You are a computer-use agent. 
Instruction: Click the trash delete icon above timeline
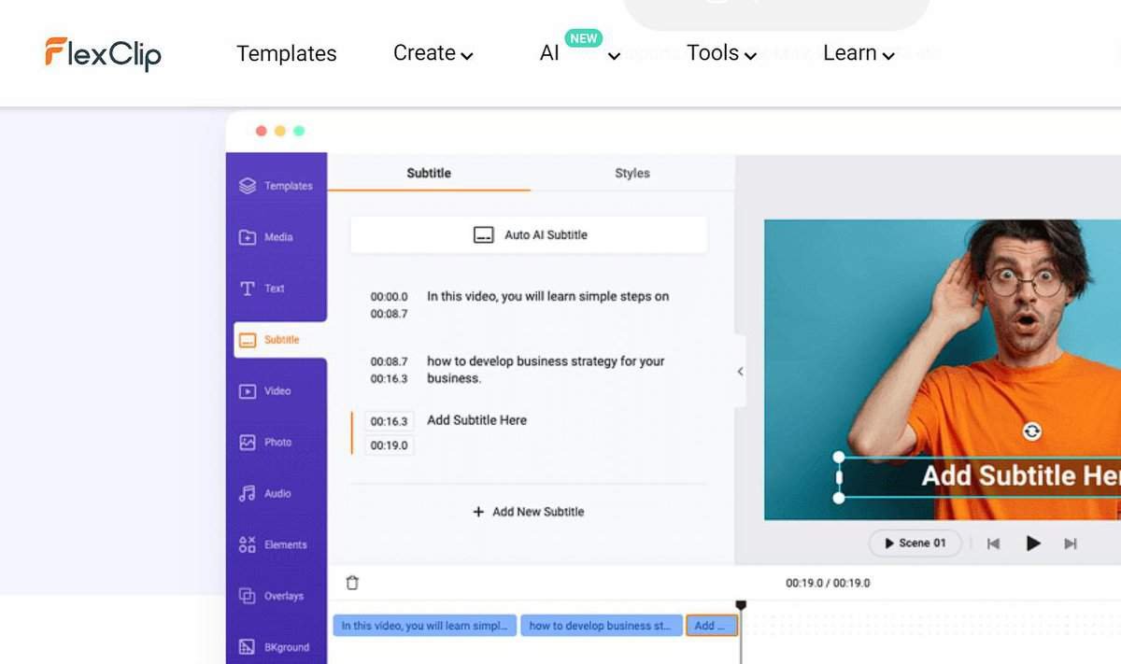click(352, 583)
